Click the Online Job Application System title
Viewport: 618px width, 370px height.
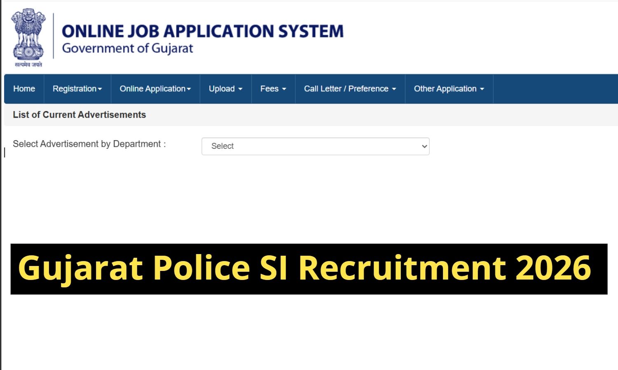click(202, 31)
